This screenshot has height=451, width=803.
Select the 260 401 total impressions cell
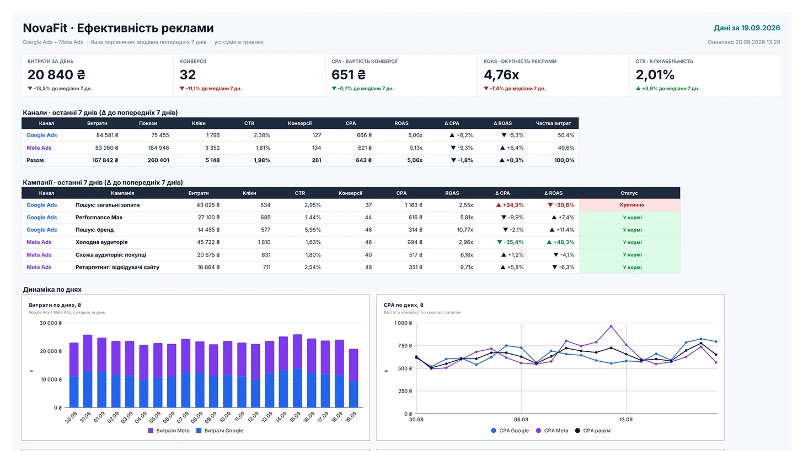coord(158,160)
